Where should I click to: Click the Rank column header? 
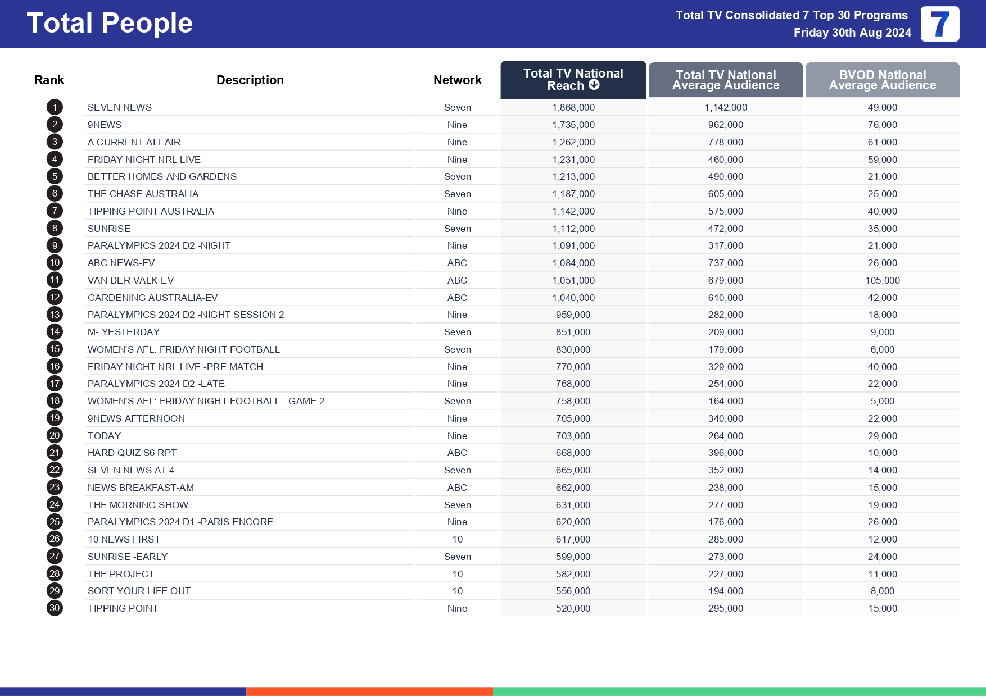tap(49, 80)
